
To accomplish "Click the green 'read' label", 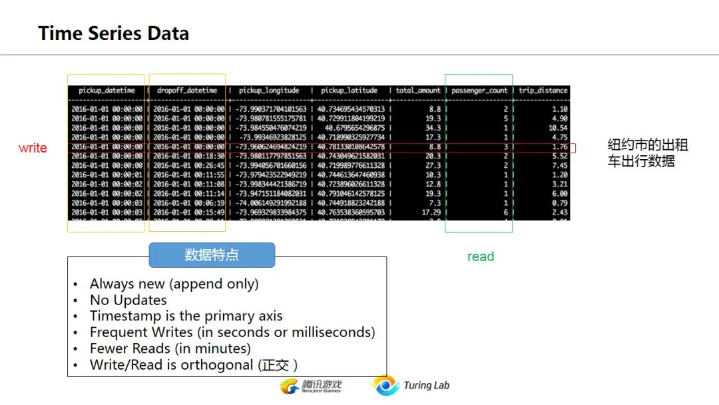I will (481, 256).
